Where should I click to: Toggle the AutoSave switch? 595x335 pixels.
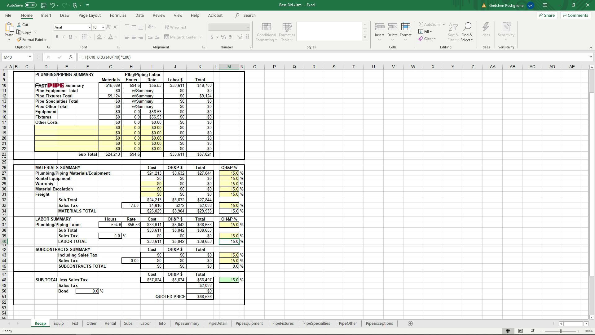[x=30, y=5]
